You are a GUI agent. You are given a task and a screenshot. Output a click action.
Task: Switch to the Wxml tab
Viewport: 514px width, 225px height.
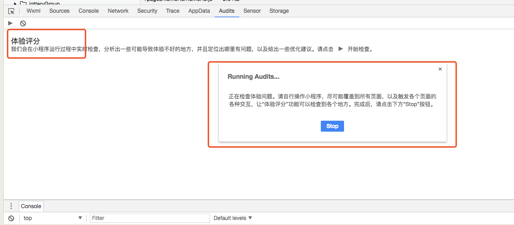tap(33, 11)
